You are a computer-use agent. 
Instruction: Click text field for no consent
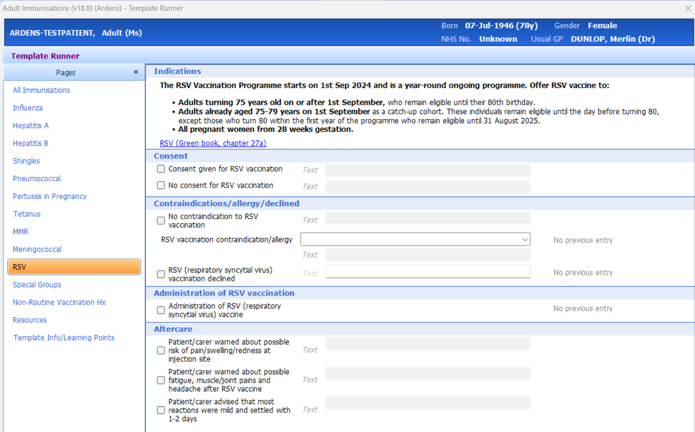point(428,187)
